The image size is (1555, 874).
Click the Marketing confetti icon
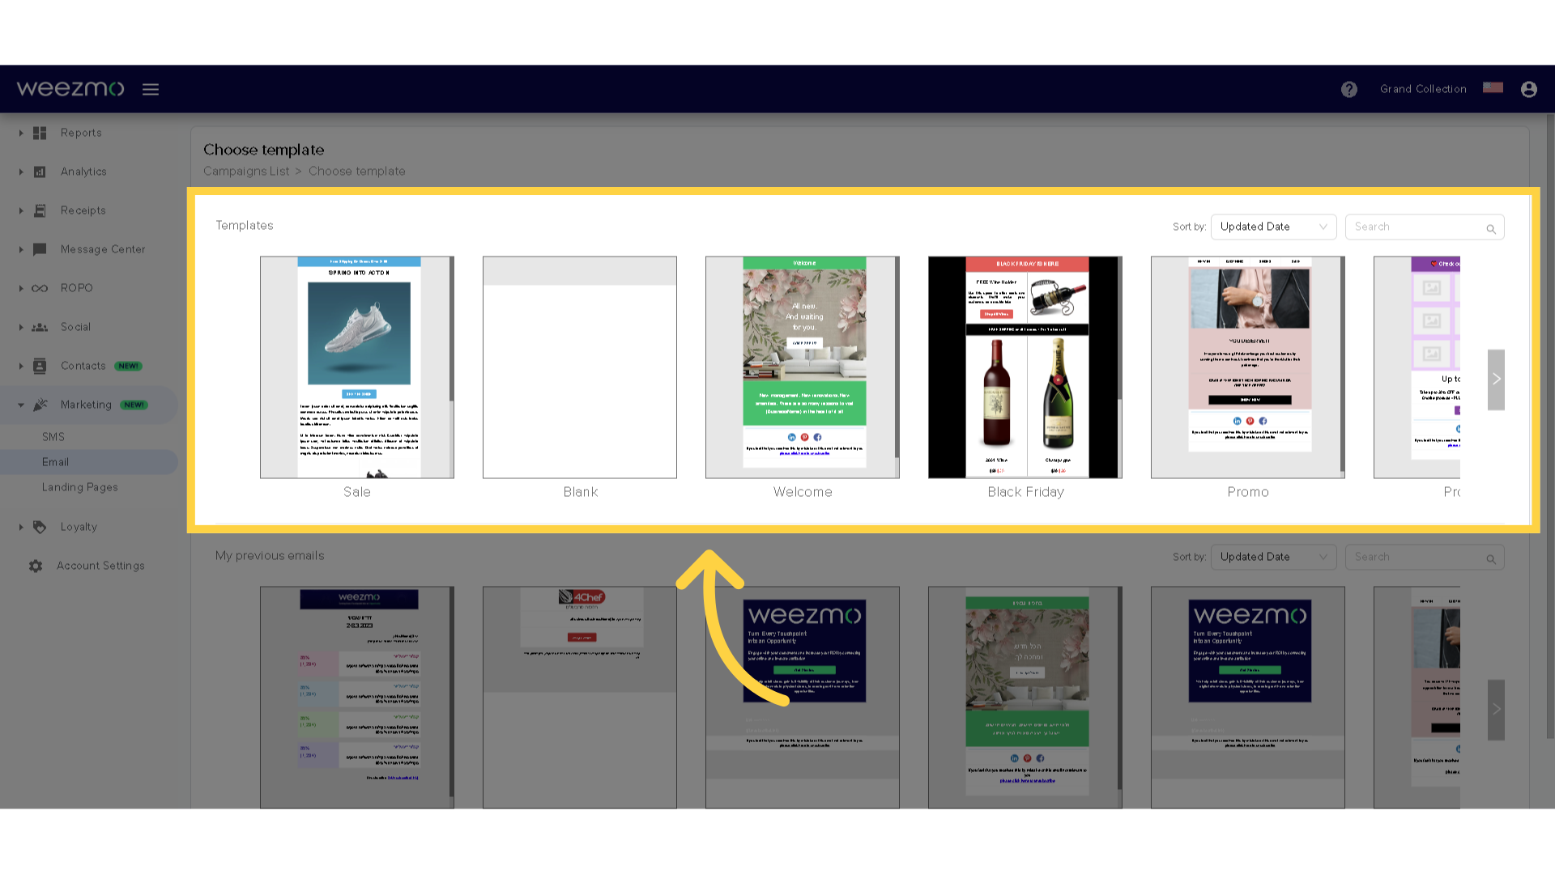coord(40,405)
